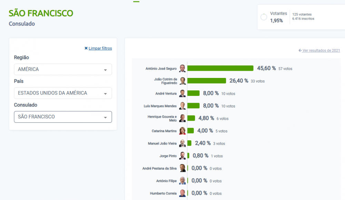Click António José Seguro's candidate photo
The width and height of the screenshot is (345, 200).
click(182, 68)
